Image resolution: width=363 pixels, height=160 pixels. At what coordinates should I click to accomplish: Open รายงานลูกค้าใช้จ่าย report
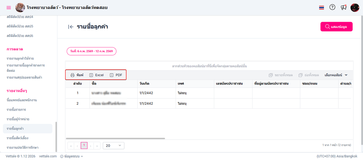pyautogui.click(x=21, y=58)
